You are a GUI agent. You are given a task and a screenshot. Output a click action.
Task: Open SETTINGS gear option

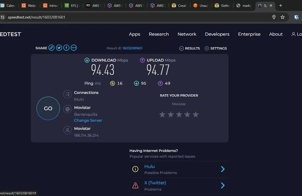[x=216, y=48]
